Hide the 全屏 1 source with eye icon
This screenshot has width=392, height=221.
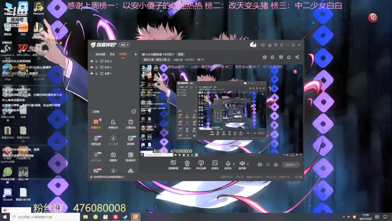[92, 74]
